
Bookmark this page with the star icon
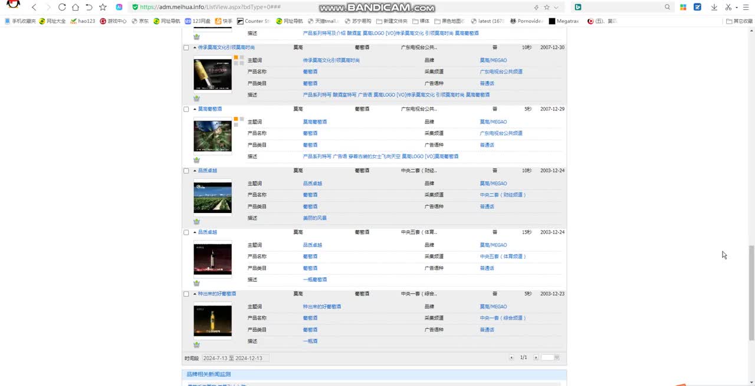pos(103,7)
